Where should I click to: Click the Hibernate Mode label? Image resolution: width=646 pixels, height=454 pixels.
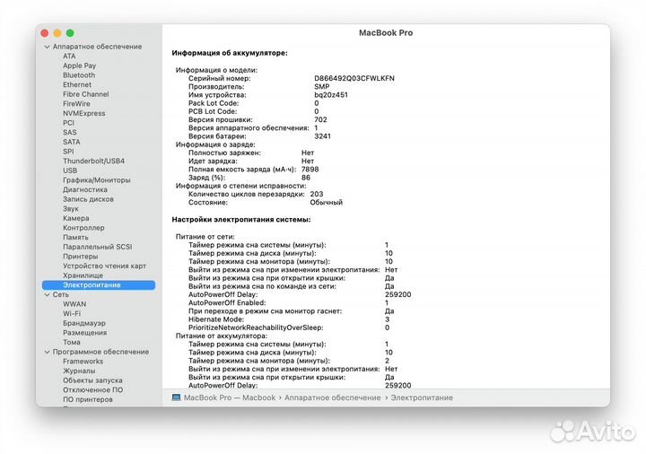pyautogui.click(x=216, y=319)
